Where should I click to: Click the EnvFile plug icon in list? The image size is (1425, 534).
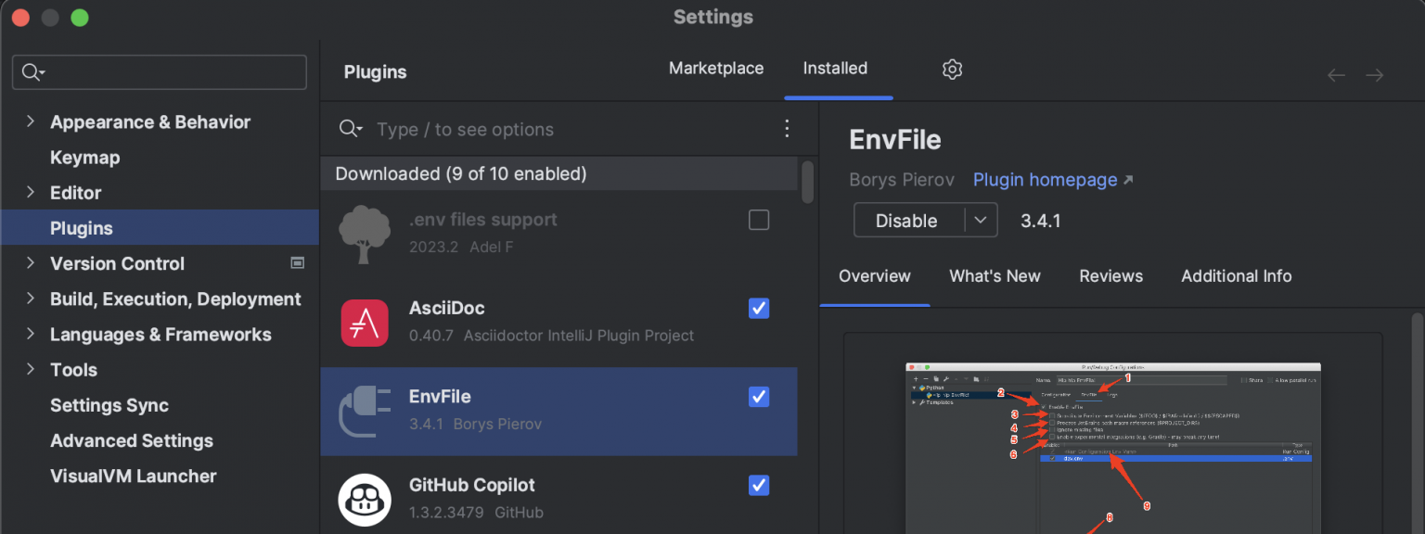click(365, 411)
